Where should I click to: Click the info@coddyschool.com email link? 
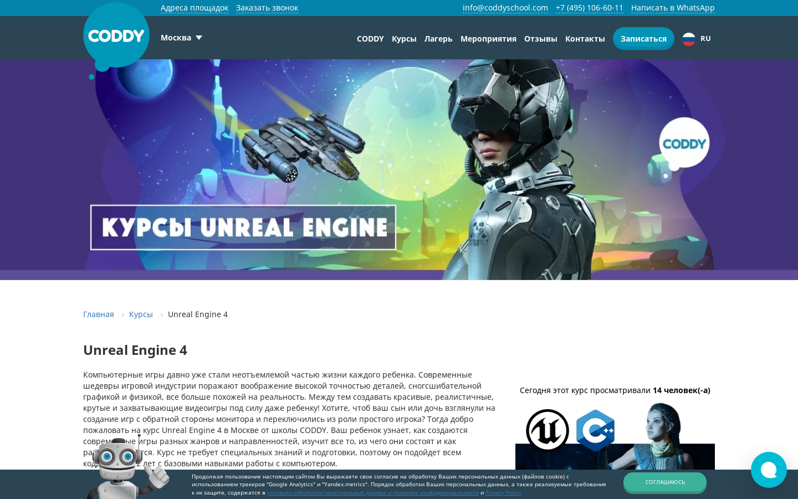(x=505, y=8)
